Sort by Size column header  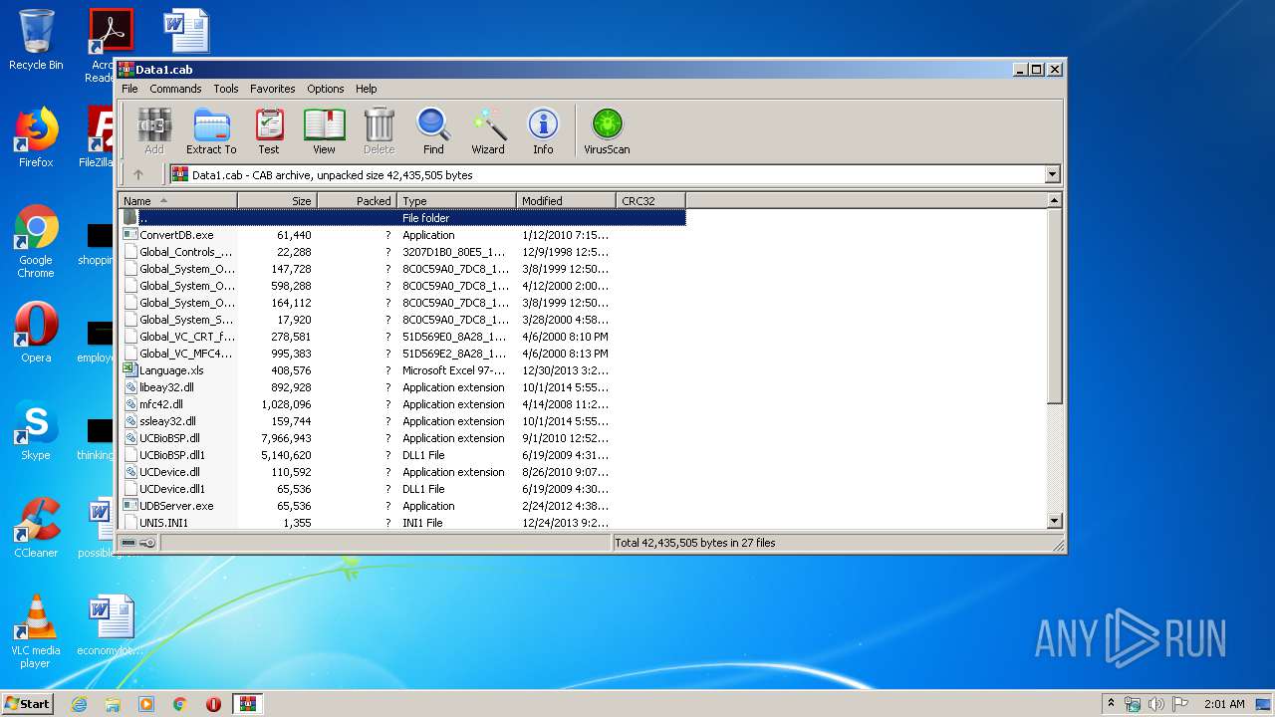tap(277, 201)
